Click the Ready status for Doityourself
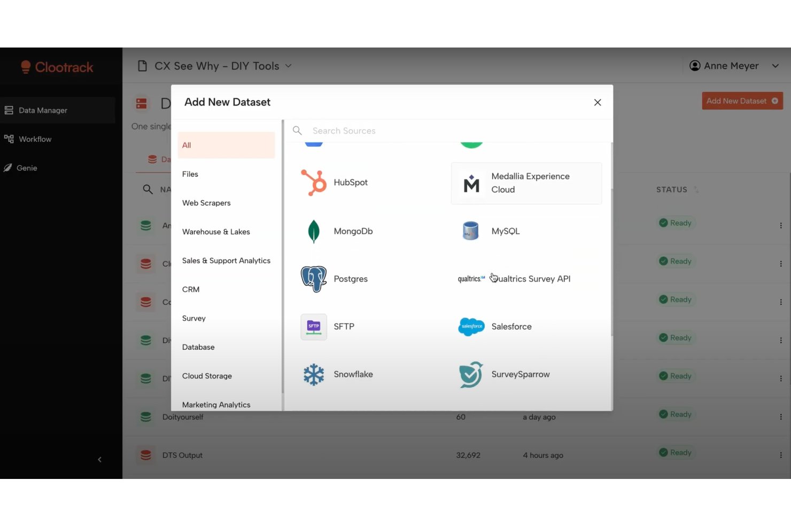 pos(676,414)
